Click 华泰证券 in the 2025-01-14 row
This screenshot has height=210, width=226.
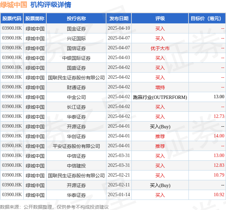coord(76,195)
